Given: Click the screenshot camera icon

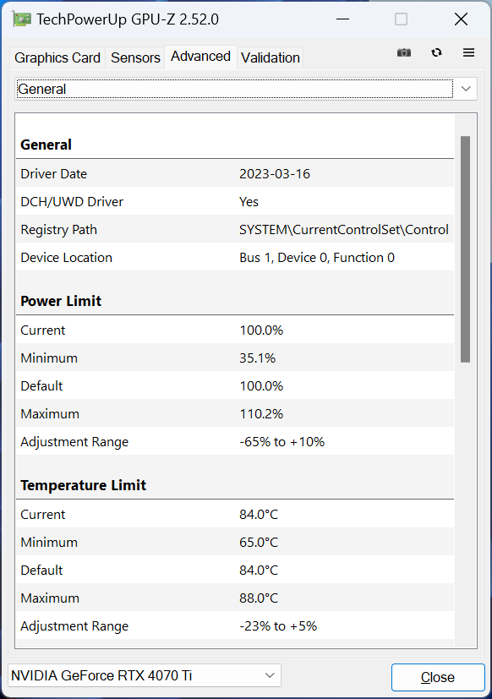Looking at the screenshot, I should point(404,52).
